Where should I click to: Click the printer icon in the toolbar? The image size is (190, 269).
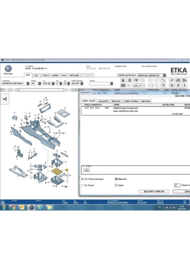coord(123,80)
